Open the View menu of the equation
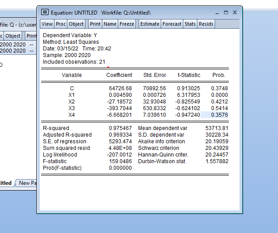Screen dimensions: 278x233 [47, 24]
